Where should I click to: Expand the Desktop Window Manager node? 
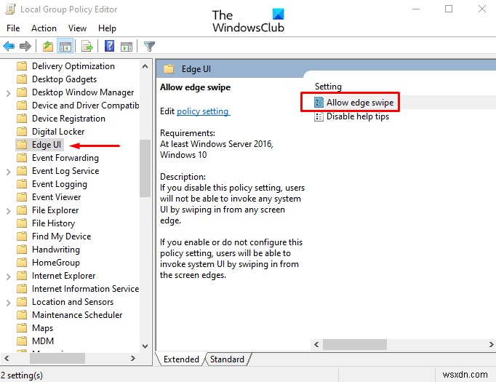9,93
